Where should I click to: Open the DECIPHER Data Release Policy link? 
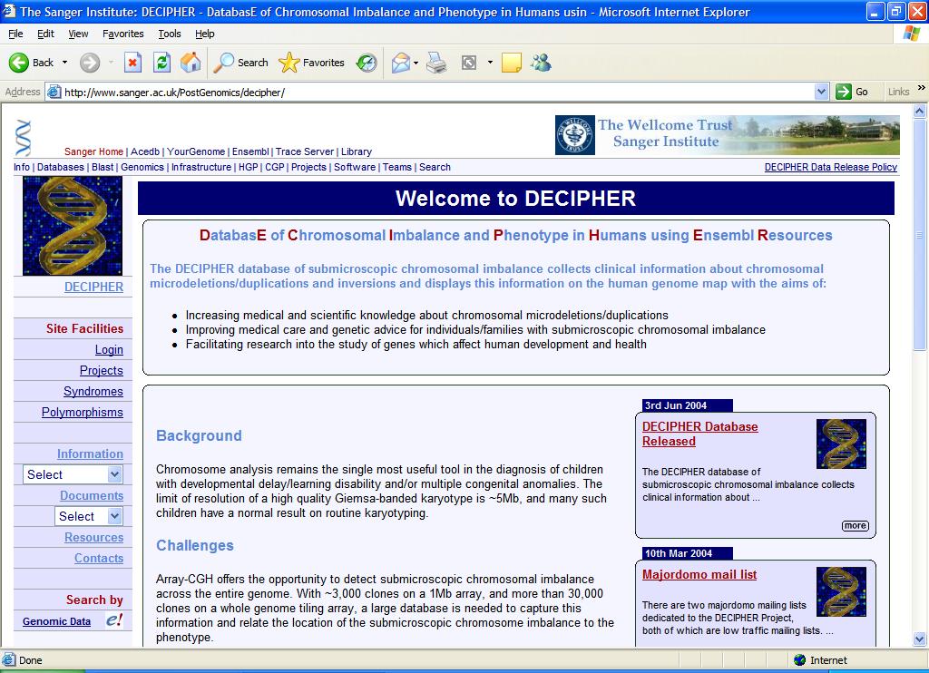coord(831,167)
